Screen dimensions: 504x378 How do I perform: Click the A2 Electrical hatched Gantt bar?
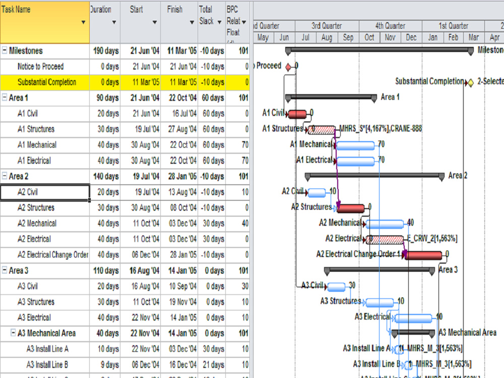point(385,240)
